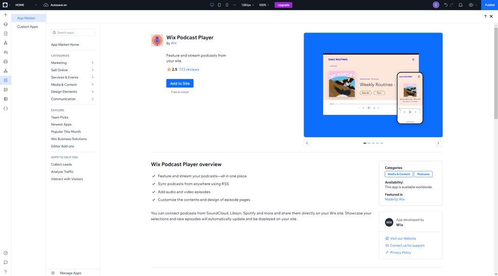
Task: Select the App Market tab
Action: (29, 18)
